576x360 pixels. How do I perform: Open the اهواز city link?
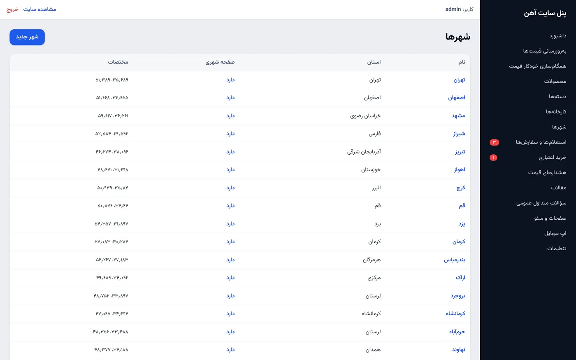click(x=460, y=170)
